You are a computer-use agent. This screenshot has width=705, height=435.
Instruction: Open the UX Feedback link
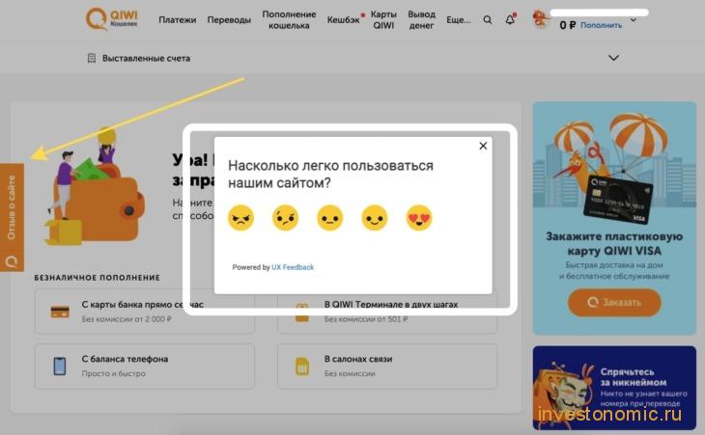click(293, 267)
